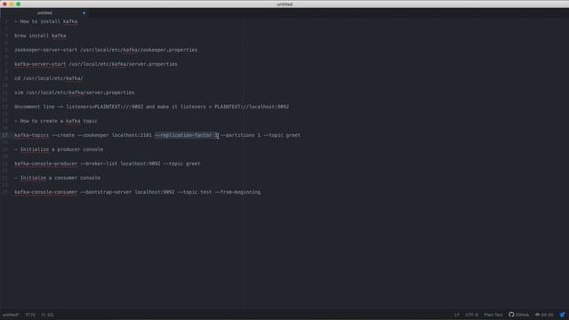Viewport: 569px width, 320px height.
Task: Open the Git panel from status bar
Action: coord(544,315)
